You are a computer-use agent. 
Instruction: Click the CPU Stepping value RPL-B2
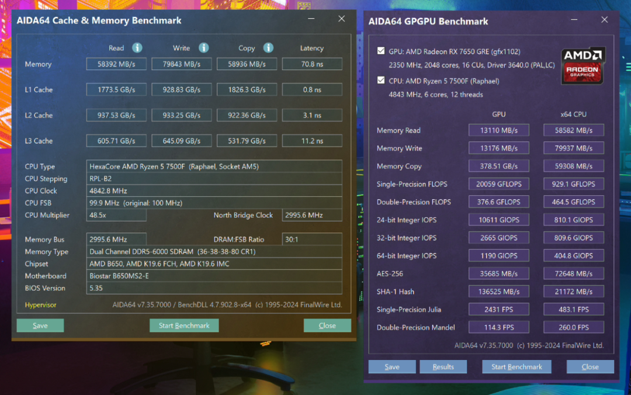(214, 178)
